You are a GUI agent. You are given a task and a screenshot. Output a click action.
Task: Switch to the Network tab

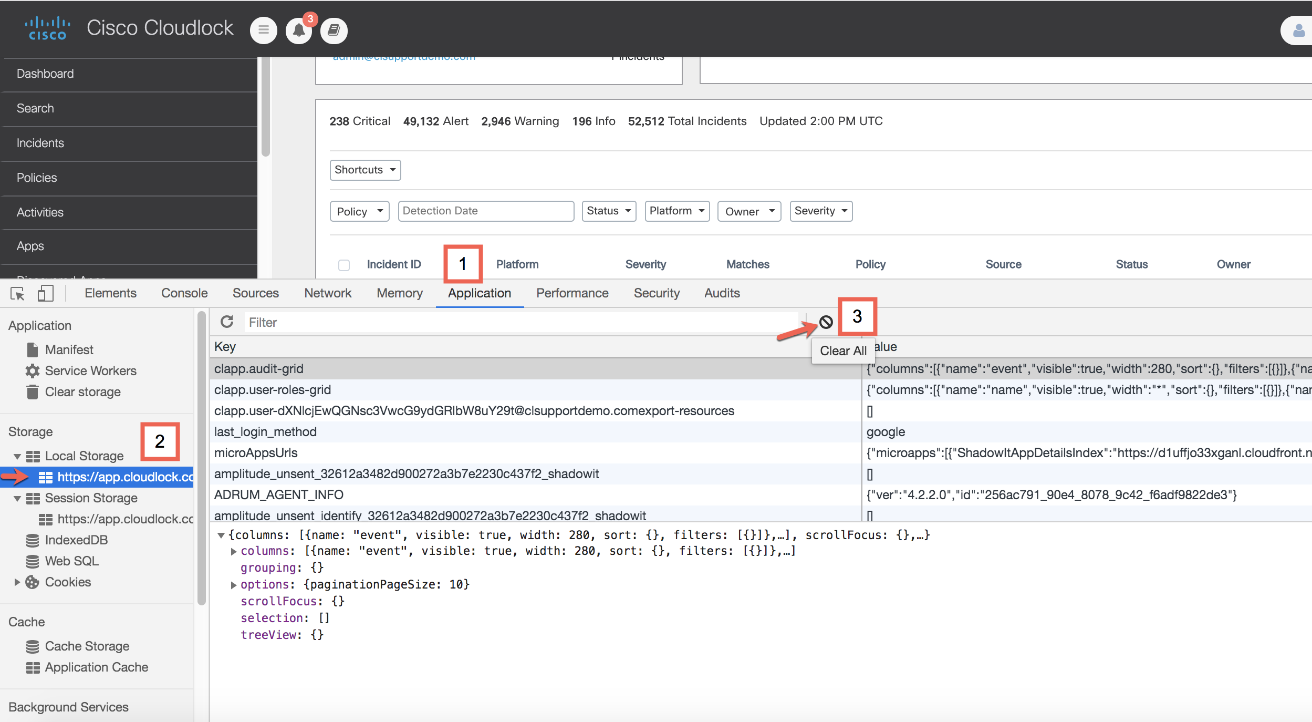tap(328, 293)
